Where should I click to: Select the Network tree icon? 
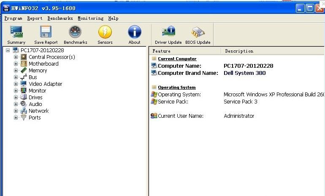[x=24, y=111]
